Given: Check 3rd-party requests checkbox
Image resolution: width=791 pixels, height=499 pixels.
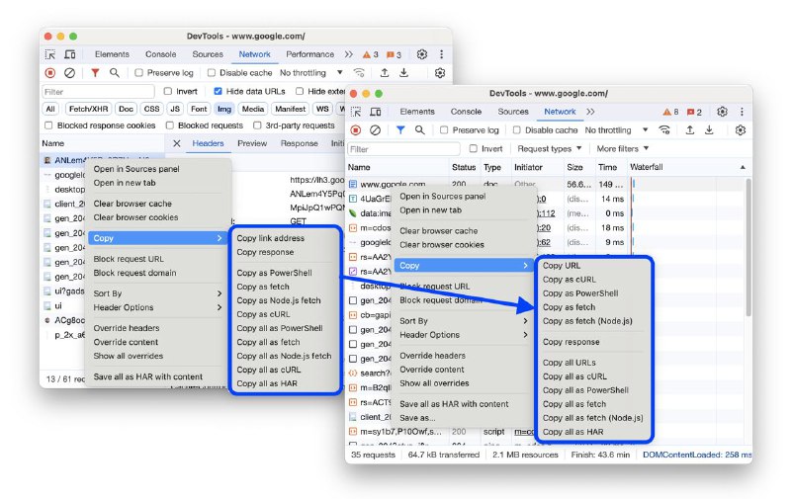Looking at the screenshot, I should [257, 125].
